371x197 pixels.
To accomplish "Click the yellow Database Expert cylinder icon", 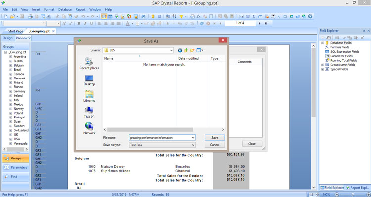I will click(153, 16).
